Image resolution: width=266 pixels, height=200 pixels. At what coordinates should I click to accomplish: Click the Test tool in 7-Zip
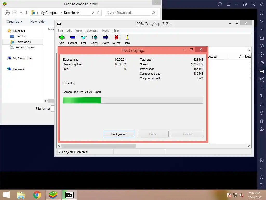[x=83, y=40]
